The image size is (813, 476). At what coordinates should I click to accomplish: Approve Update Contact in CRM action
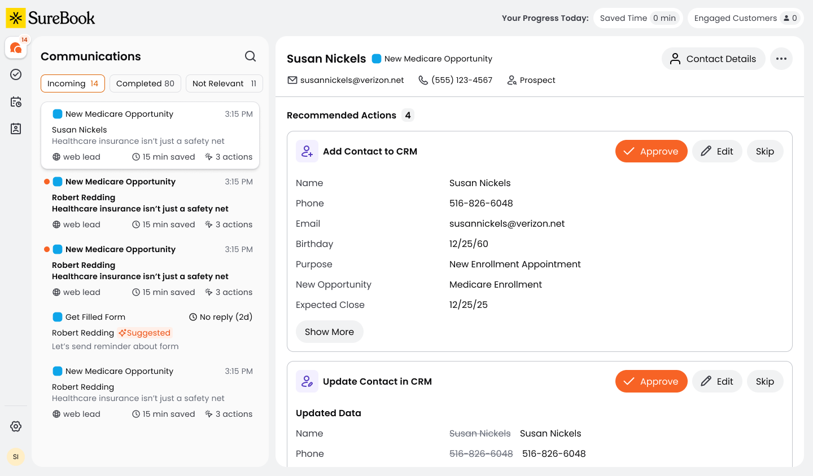(x=652, y=381)
